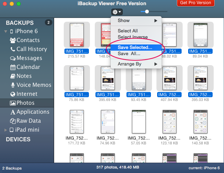Image resolution: width=224 pixels, height=173 pixels.
Task: Select the photo thumbnail sized 140.58 KB
Action: point(201,122)
